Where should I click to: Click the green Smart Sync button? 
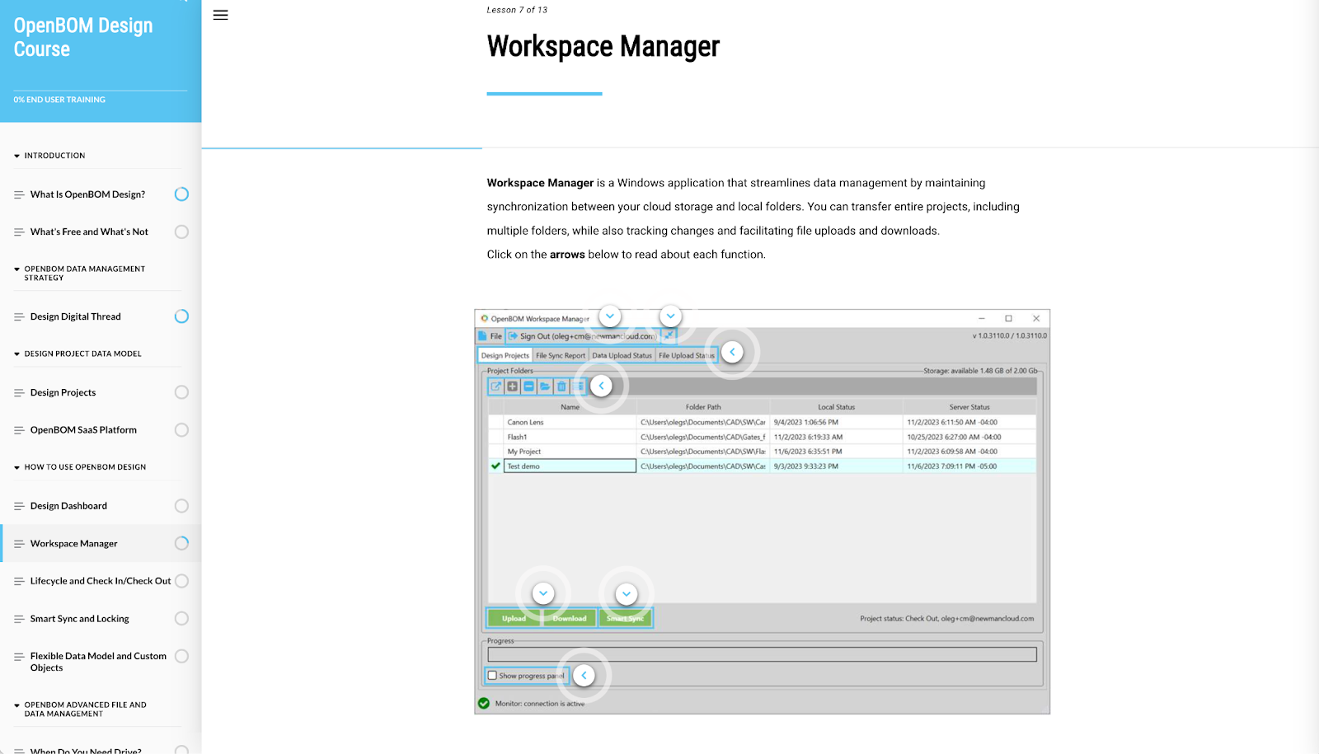coord(626,619)
